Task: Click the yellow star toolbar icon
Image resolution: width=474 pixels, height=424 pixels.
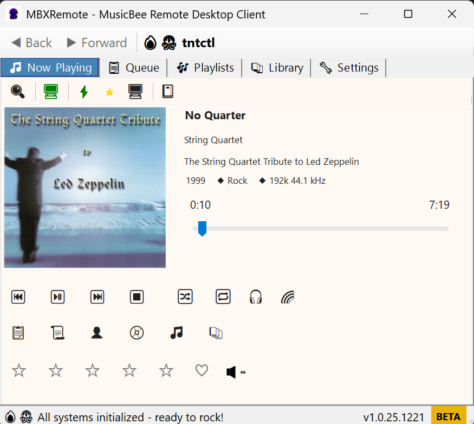Action: [x=109, y=91]
